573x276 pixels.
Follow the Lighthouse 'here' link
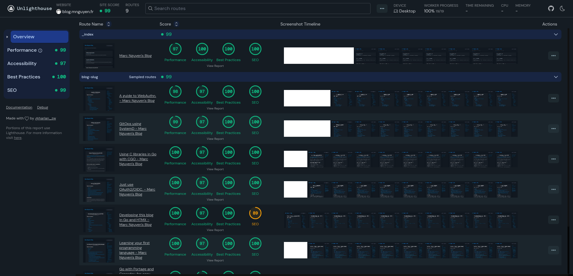(x=18, y=138)
